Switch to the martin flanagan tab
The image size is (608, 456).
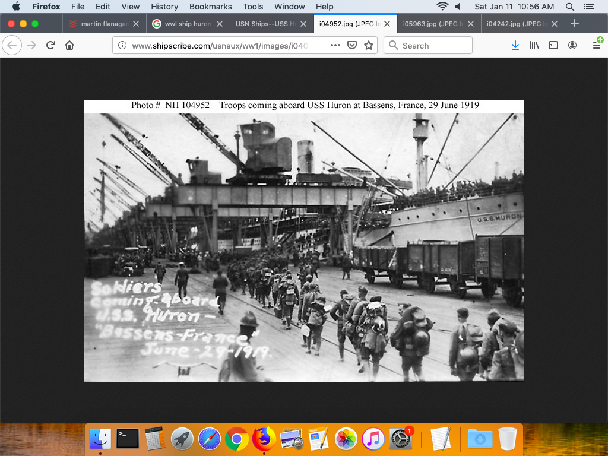(101, 24)
